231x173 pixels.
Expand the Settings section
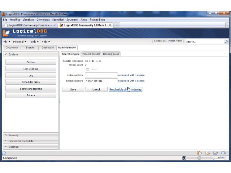pyautogui.click(x=31, y=147)
